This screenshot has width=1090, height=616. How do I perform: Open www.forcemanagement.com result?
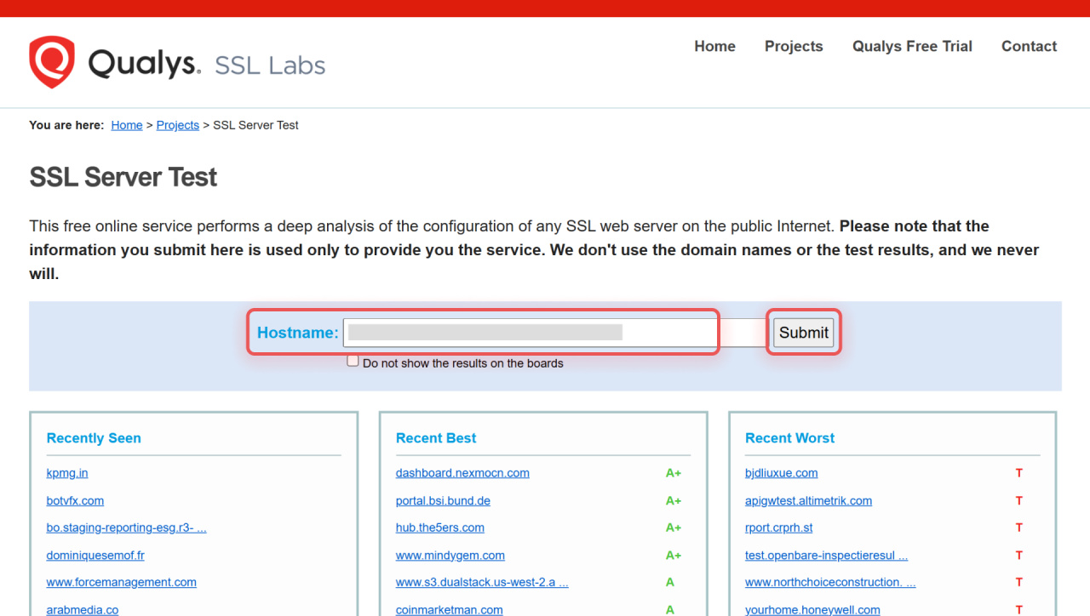[121, 583]
